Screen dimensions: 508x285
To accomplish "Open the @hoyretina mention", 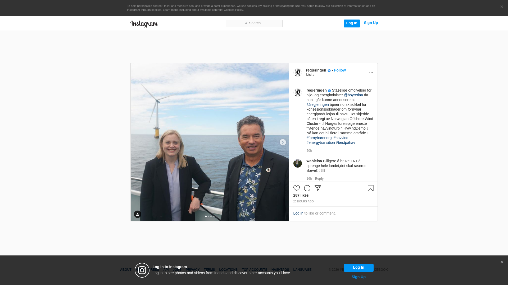I will pos(353,95).
